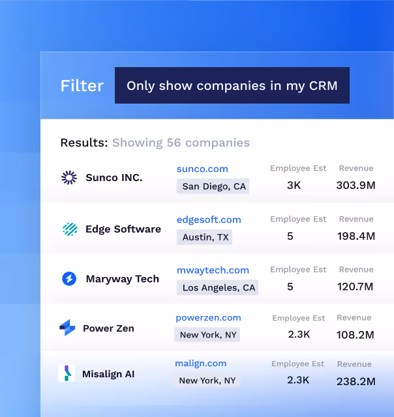394x417 pixels.
Task: Click Sunco's 3K employee estimate
Action: 294,185
